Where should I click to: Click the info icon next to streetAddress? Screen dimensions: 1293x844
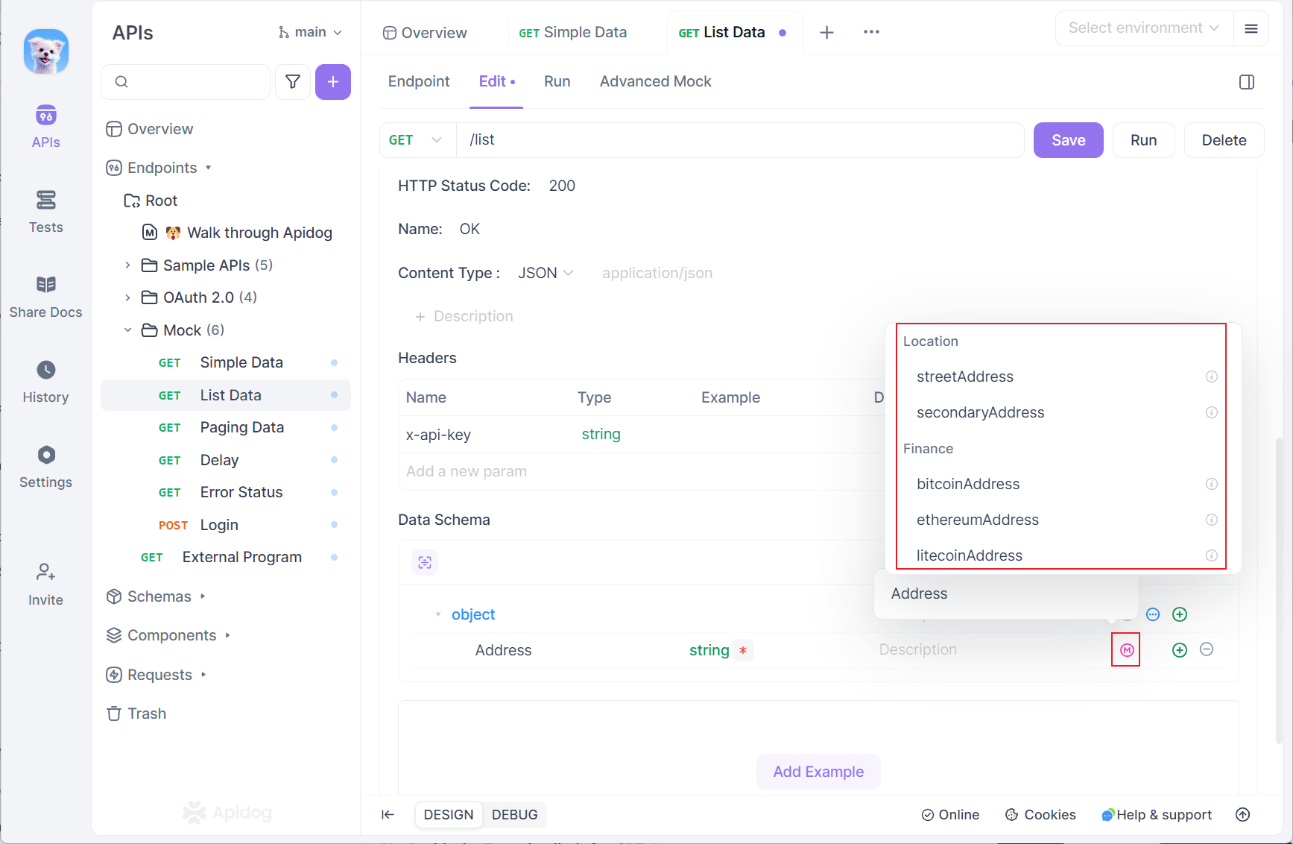(1211, 377)
